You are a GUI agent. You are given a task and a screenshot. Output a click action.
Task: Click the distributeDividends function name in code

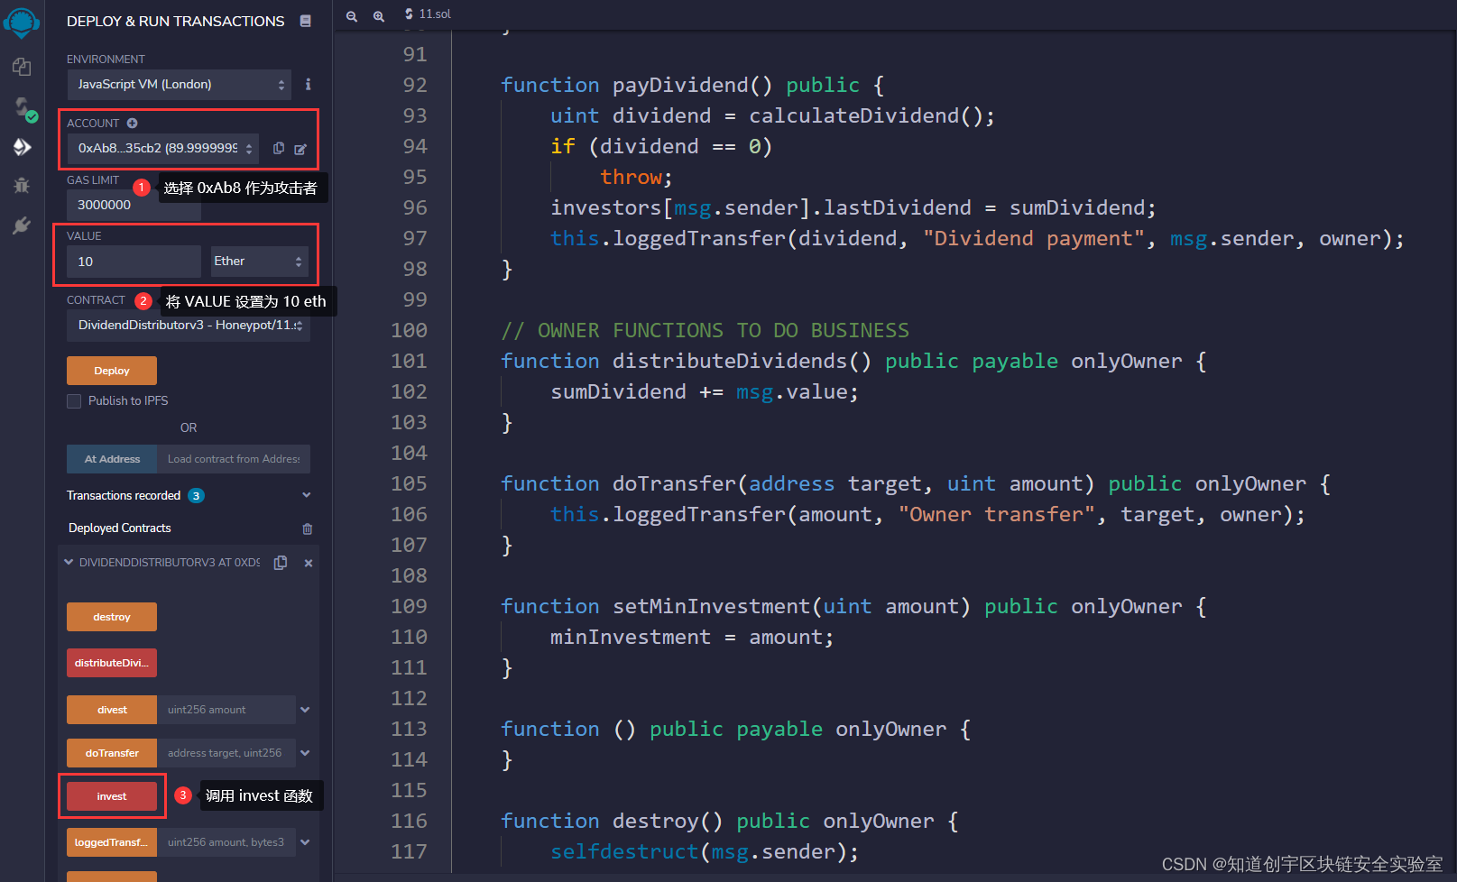[x=730, y=361]
